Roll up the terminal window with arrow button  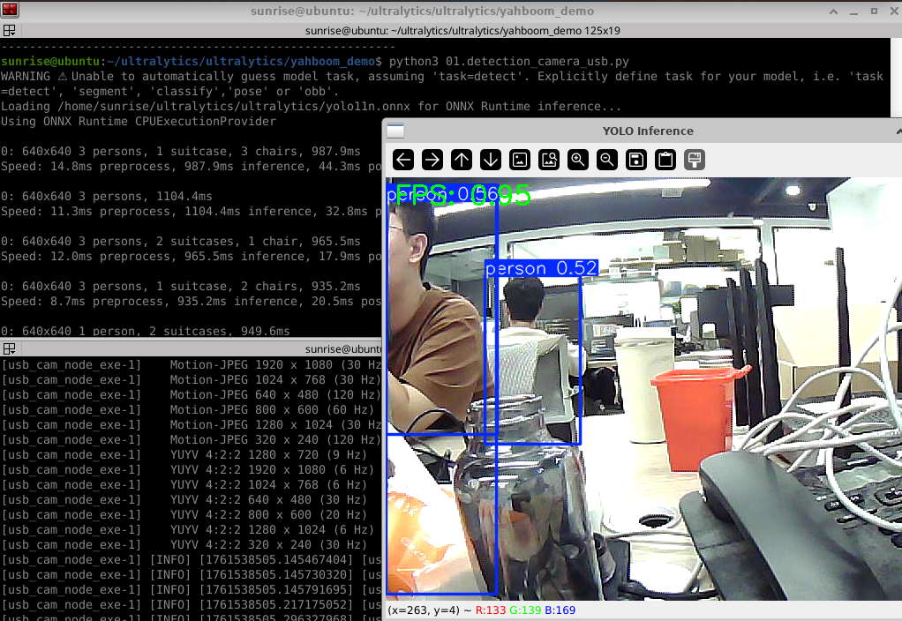833,11
